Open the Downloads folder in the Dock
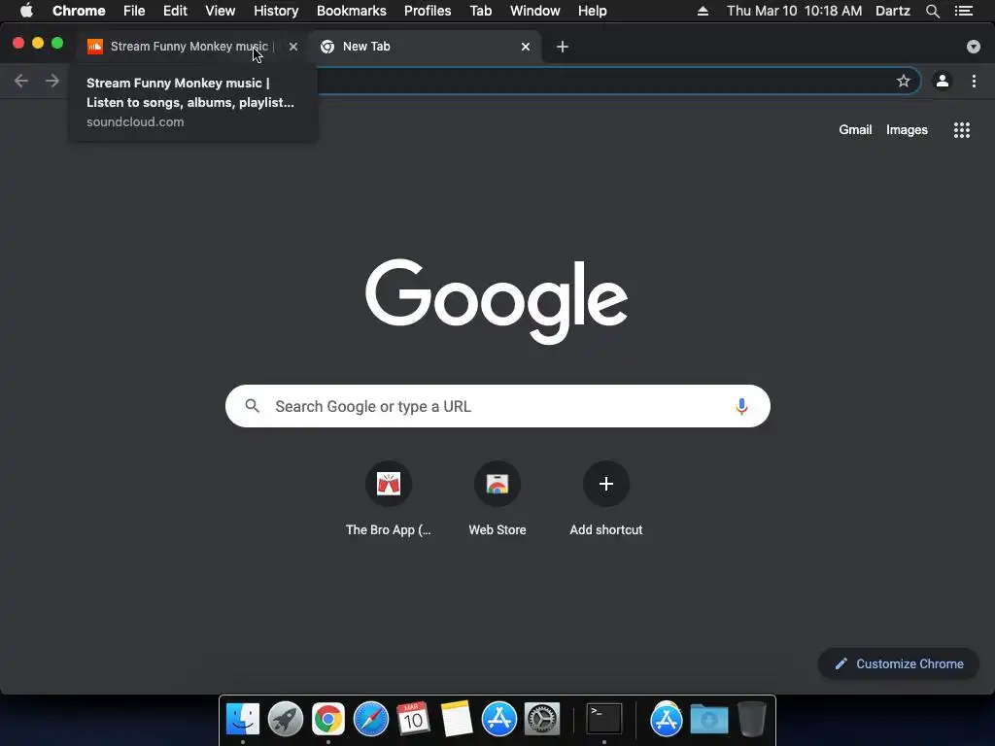 point(708,719)
